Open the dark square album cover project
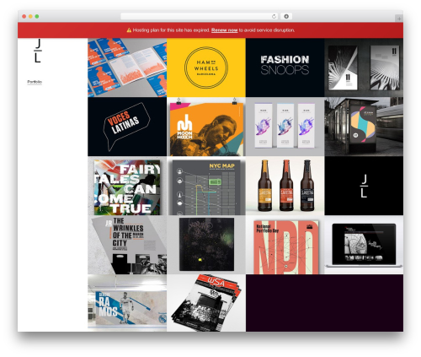This screenshot has height=357, width=421. tap(206, 245)
